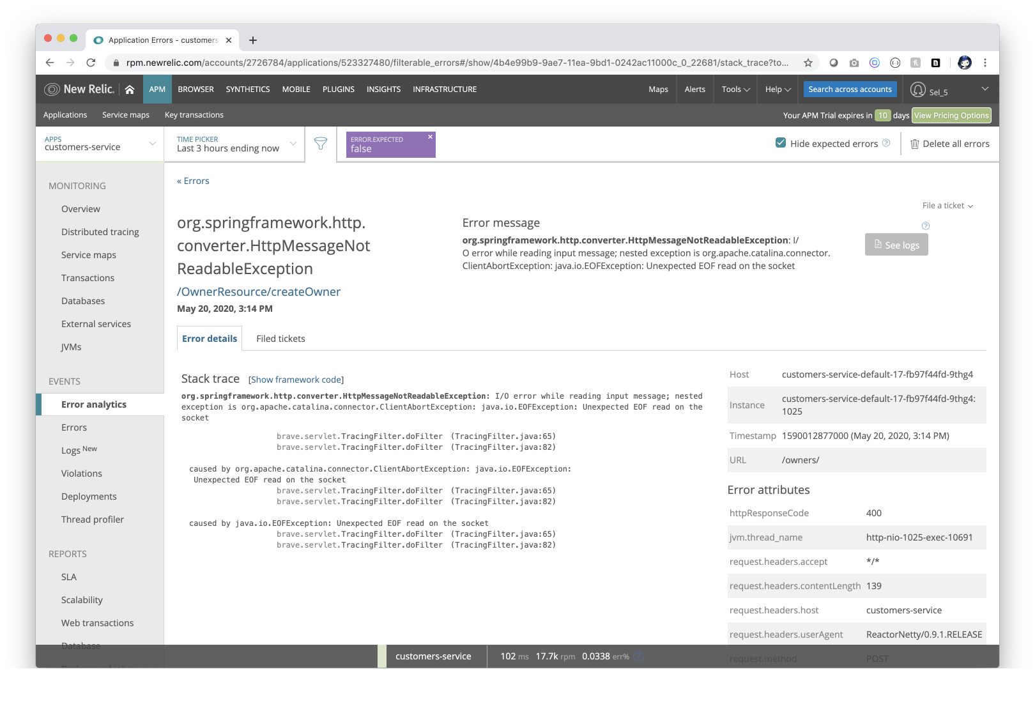Open Logs New in the Events sidebar
The width and height of the screenshot is (1035, 715).
pyautogui.click(x=79, y=450)
